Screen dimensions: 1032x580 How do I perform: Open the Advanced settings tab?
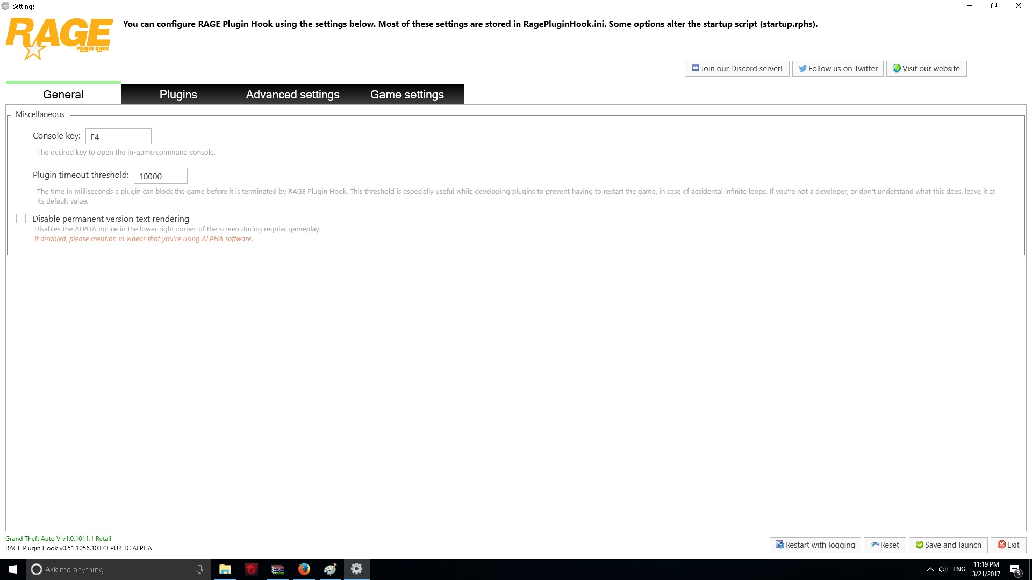292,95
